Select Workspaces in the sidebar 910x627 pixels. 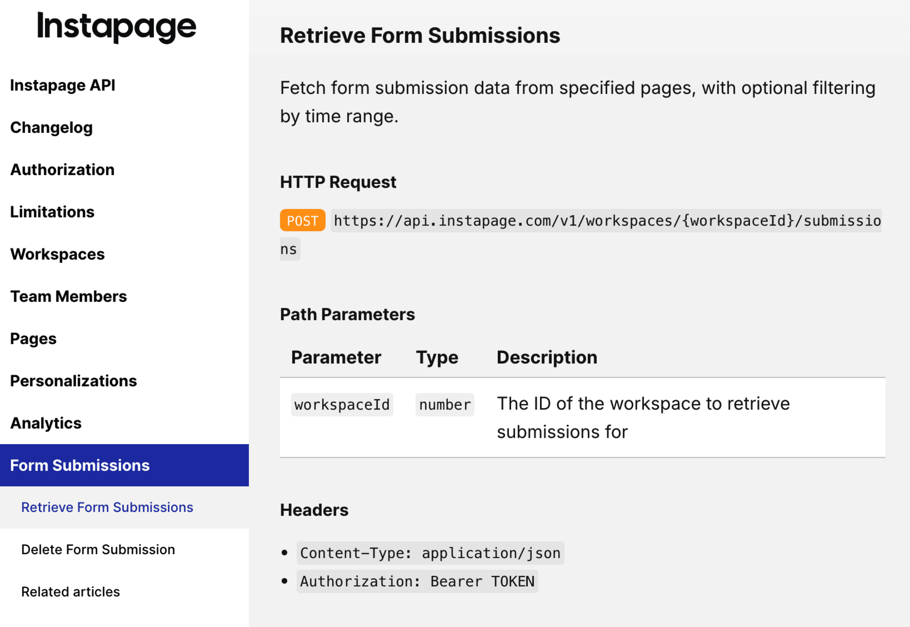pyautogui.click(x=57, y=254)
